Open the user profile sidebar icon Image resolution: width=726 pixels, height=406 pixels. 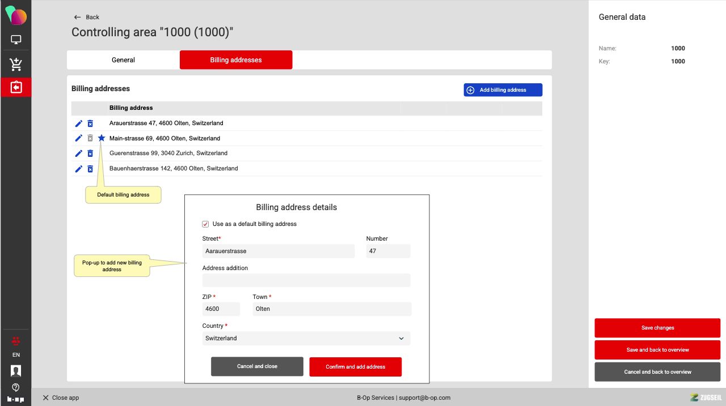16,371
